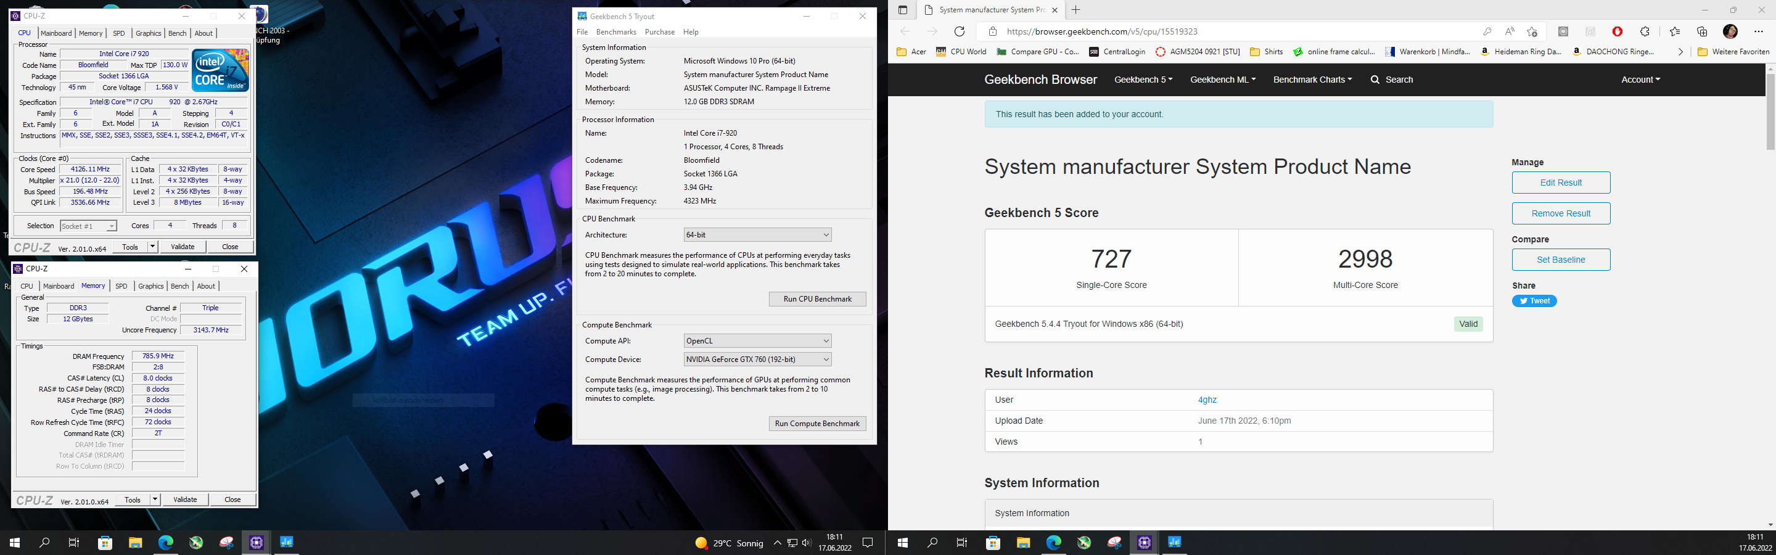
Task: Click the Geekbench Search magnifier link
Action: coord(1391,80)
